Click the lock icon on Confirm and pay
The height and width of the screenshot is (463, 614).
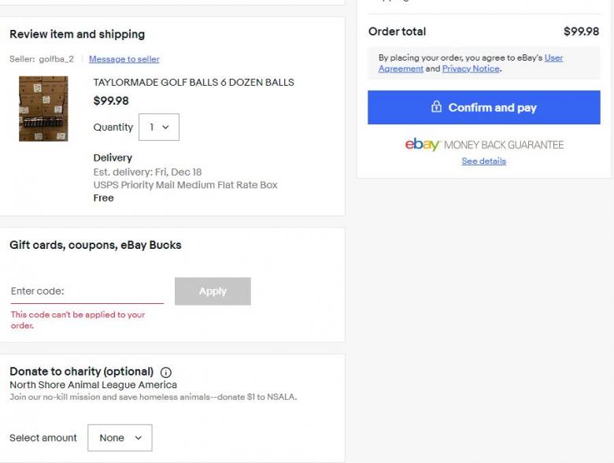(x=436, y=107)
